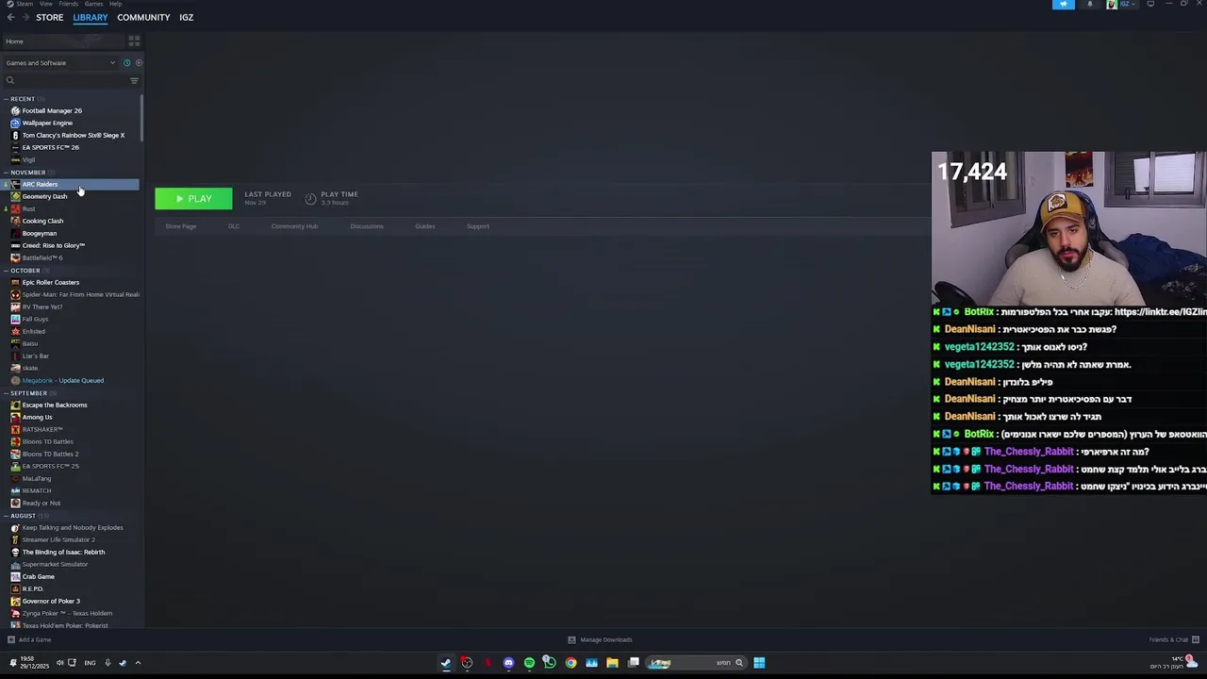The width and height of the screenshot is (1207, 679).
Task: Switch to Big Picture mode icon
Action: pos(1150,5)
